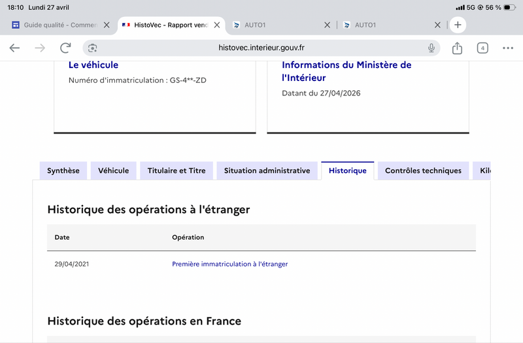Close the first AUTO1 tab

328,25
